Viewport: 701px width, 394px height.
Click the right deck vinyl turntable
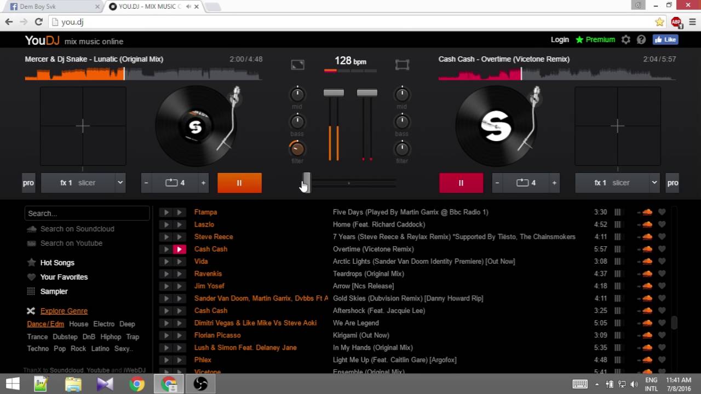click(x=496, y=126)
